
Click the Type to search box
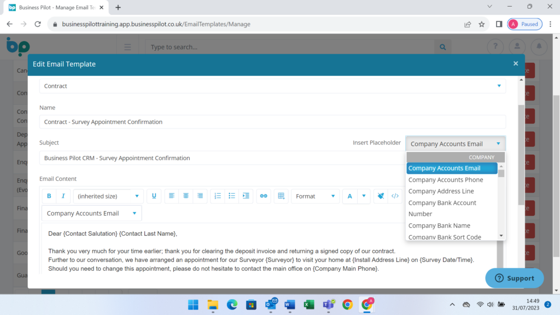(290, 47)
